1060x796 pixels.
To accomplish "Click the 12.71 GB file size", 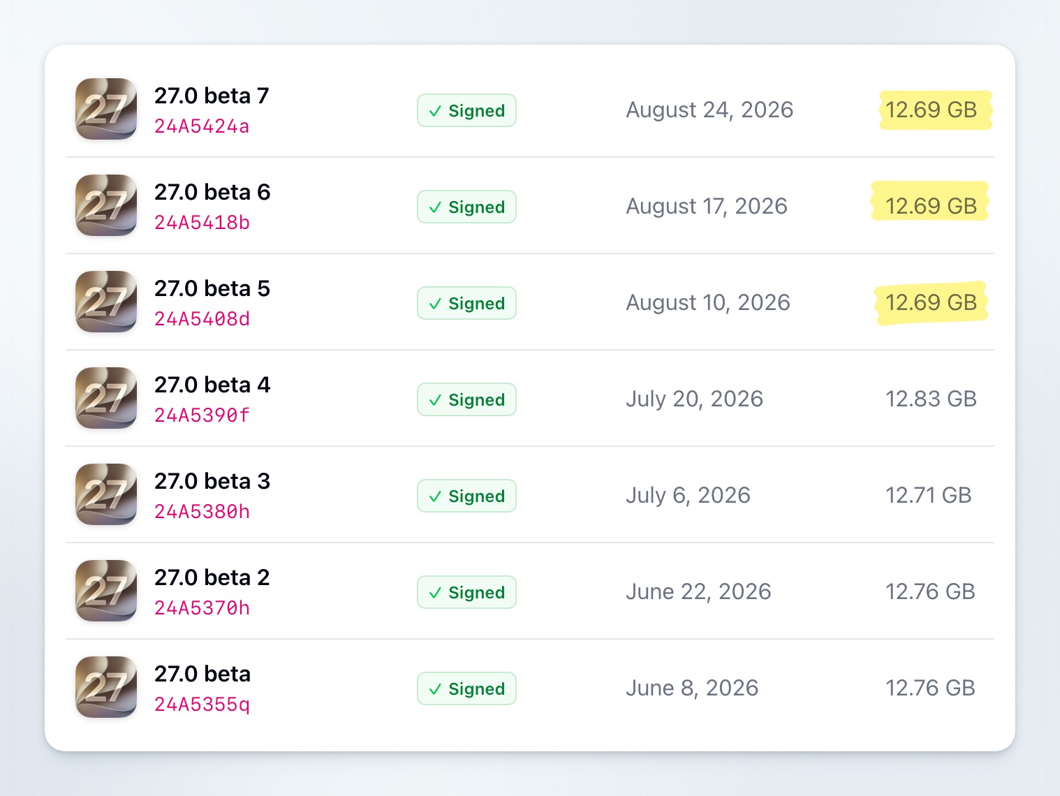I will coord(928,495).
